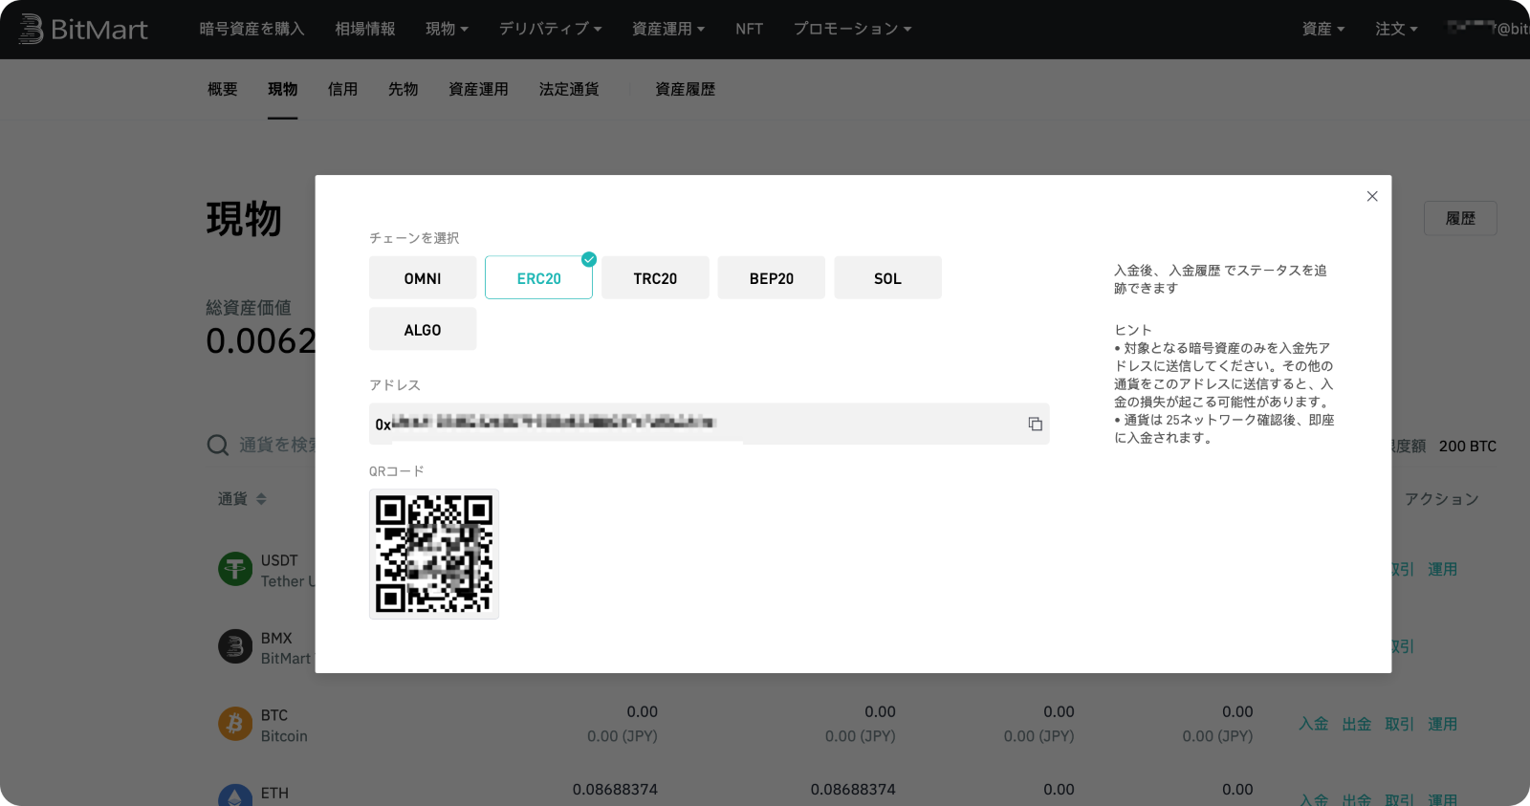Sort by 通貨 column arrows
This screenshot has width=1530, height=806.
coord(261,499)
